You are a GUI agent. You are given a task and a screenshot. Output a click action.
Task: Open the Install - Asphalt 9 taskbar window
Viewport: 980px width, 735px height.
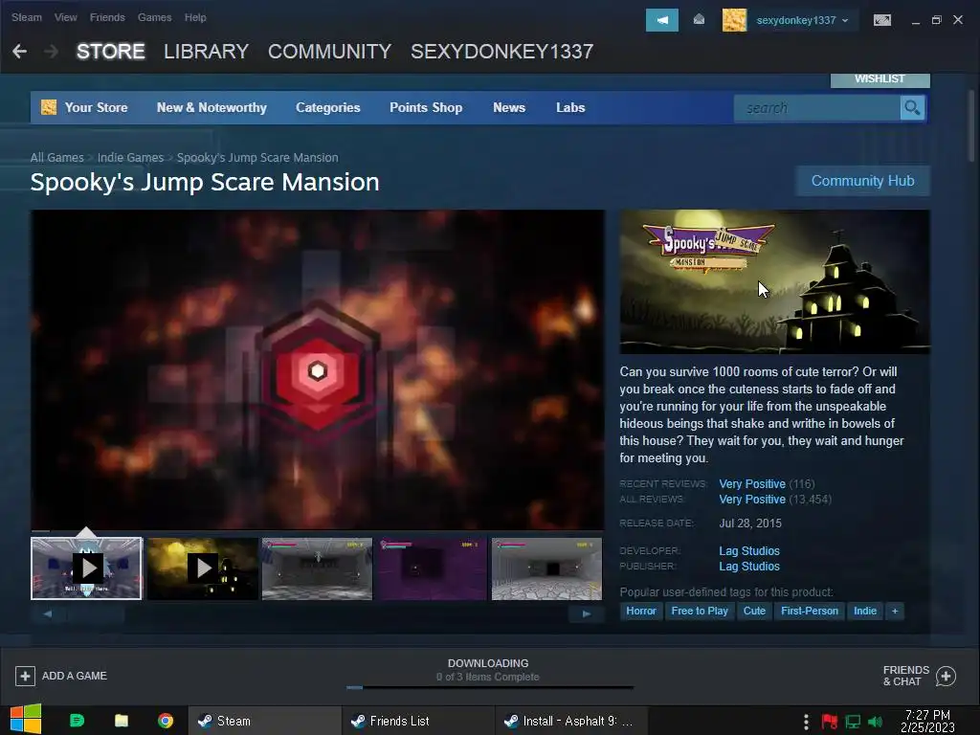(x=570, y=721)
